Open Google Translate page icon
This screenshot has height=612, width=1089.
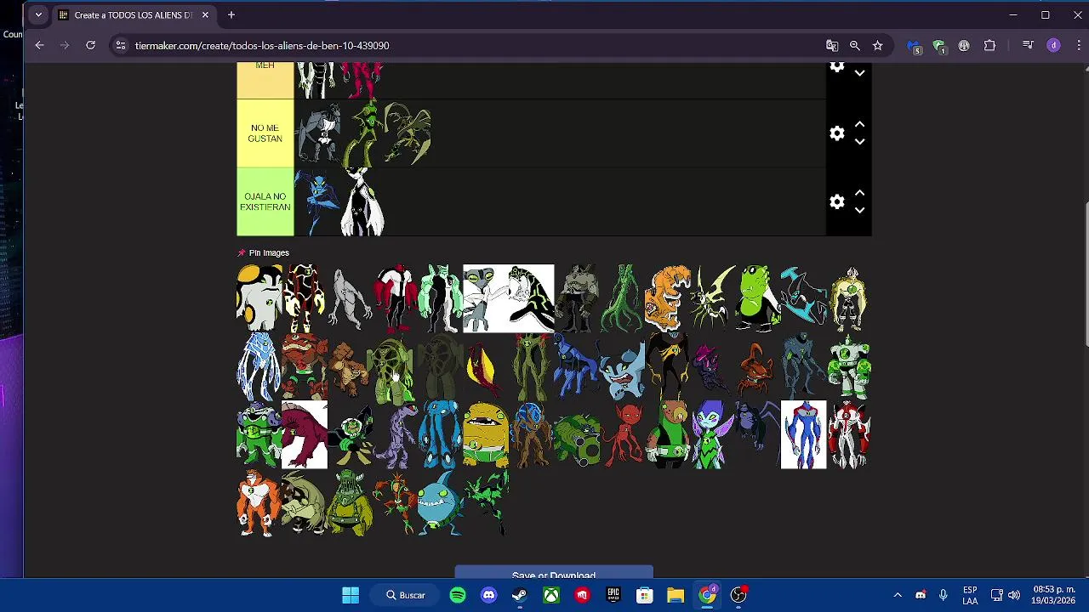click(x=832, y=45)
